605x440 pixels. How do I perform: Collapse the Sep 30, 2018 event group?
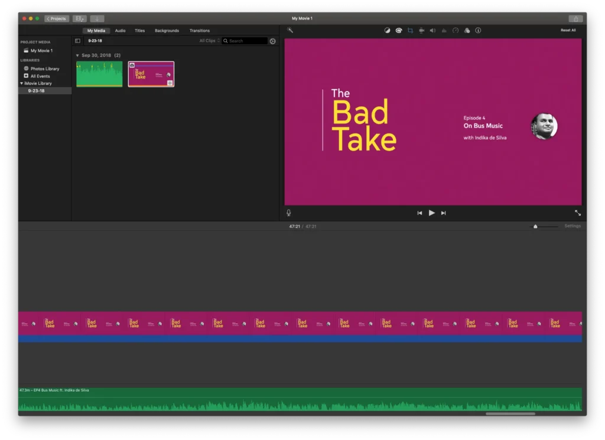[77, 55]
